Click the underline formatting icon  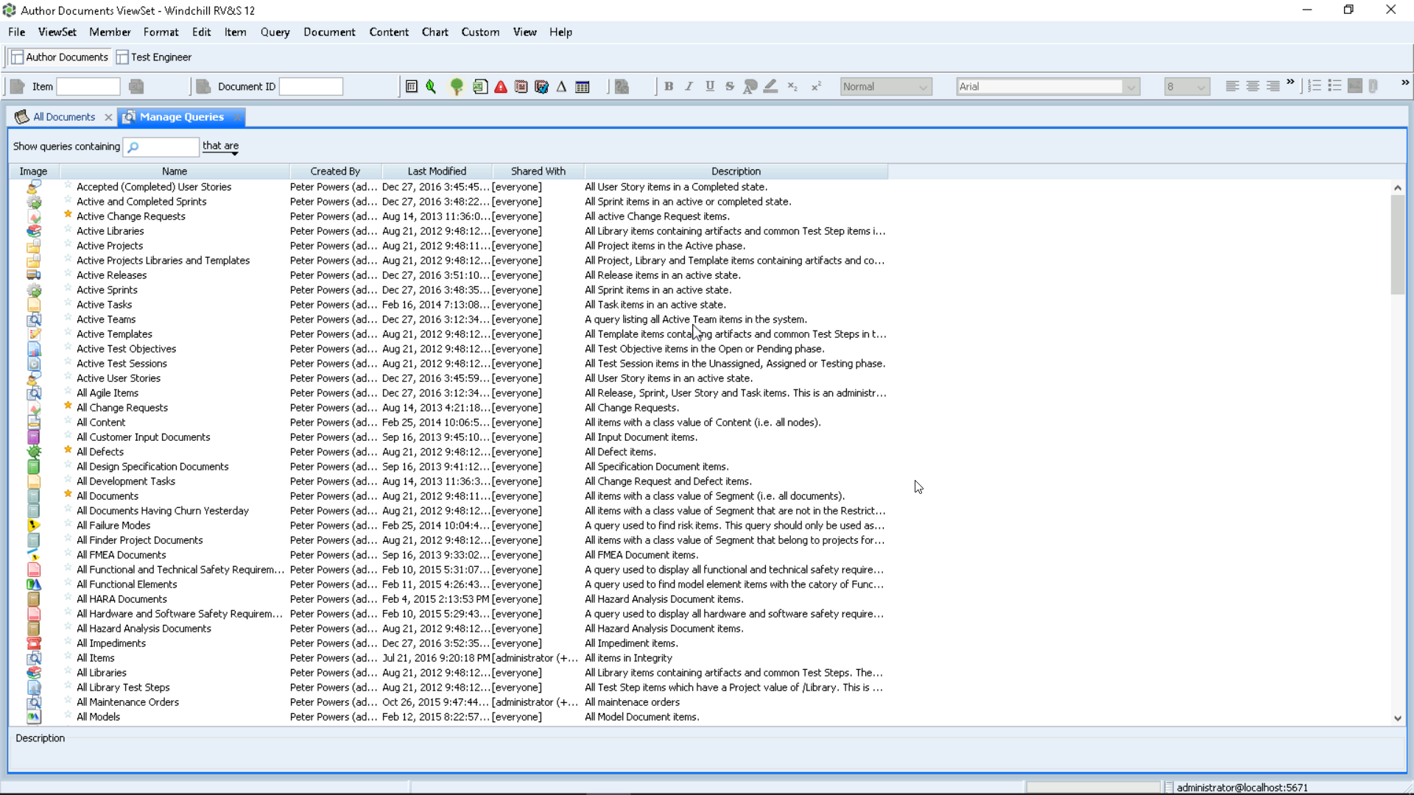710,87
